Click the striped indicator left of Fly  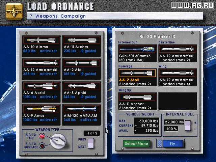point(160,144)
